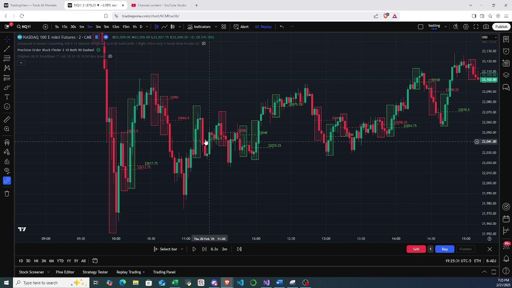Open the USD currency dropdown

point(489,38)
